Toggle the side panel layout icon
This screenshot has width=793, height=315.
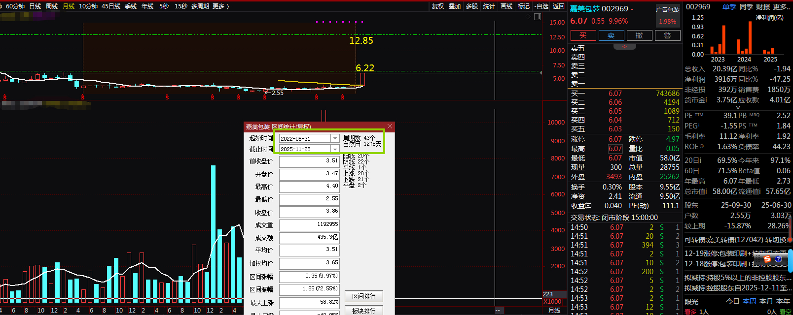tap(538, 16)
